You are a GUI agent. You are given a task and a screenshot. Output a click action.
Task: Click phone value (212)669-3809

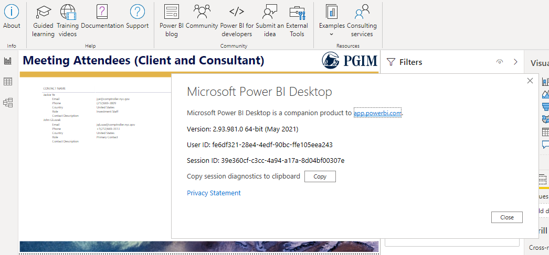(107, 103)
